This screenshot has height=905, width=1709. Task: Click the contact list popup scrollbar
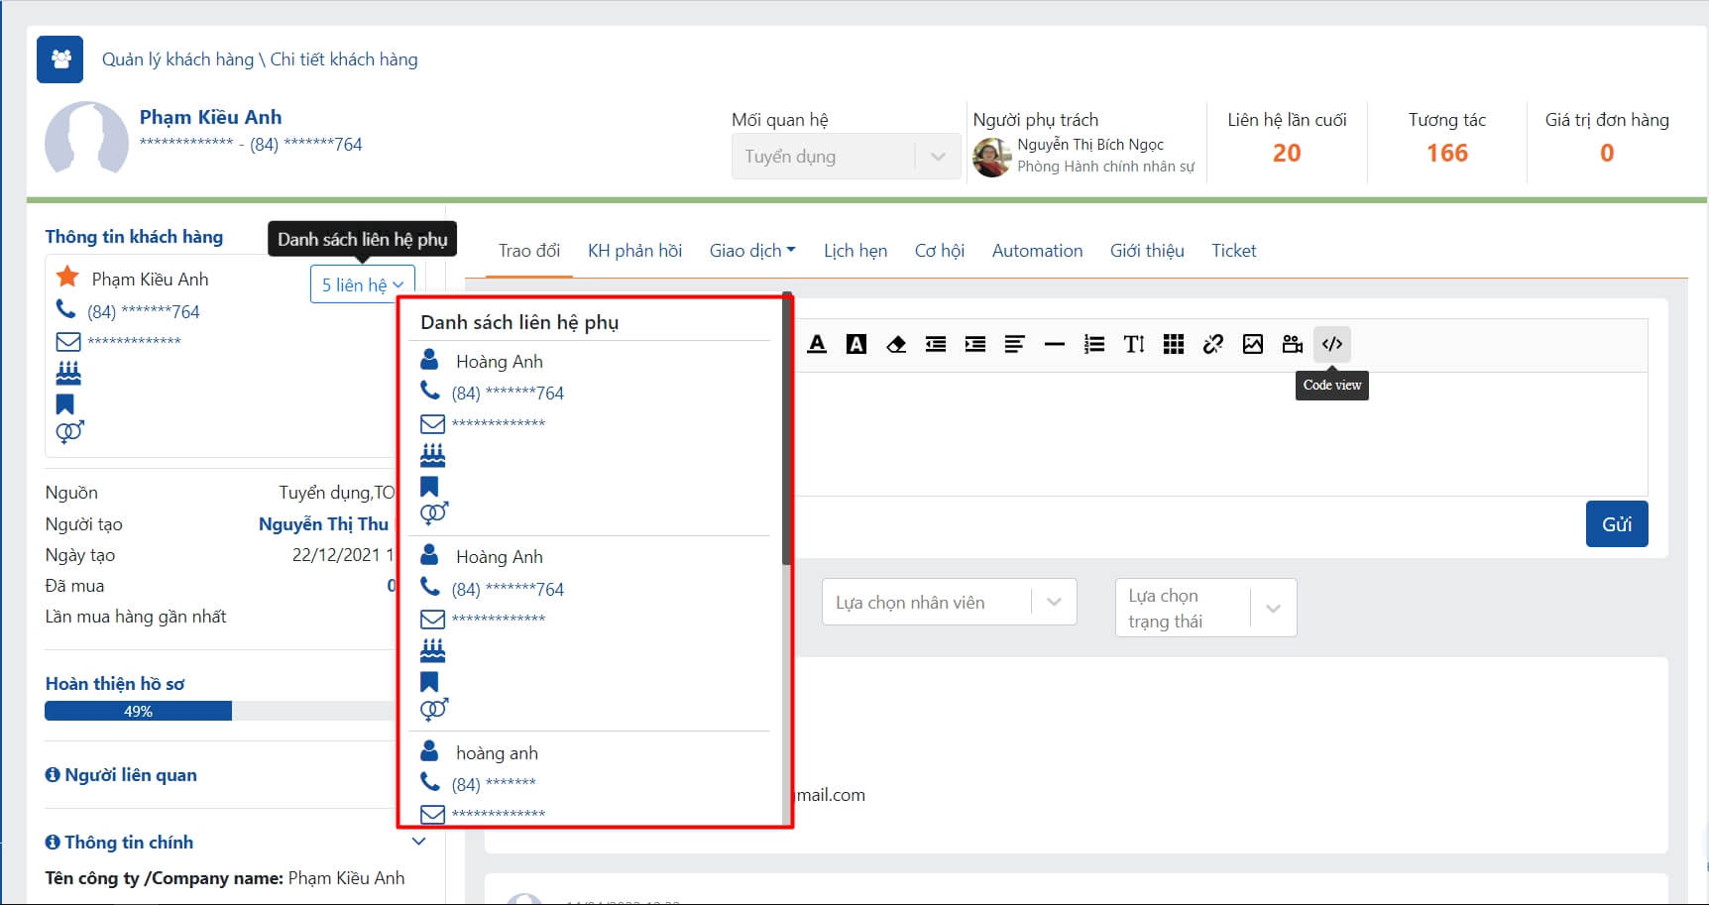(x=787, y=429)
